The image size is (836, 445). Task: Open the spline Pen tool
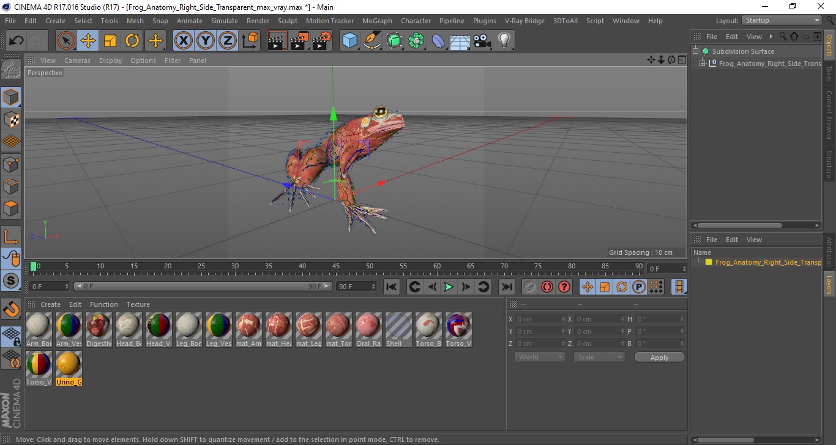click(372, 41)
